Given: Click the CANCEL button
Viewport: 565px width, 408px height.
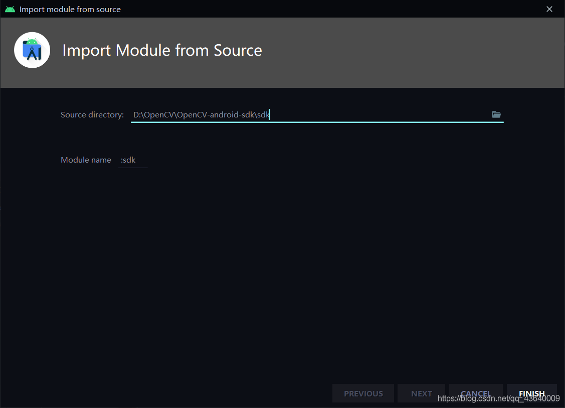Looking at the screenshot, I should [476, 393].
